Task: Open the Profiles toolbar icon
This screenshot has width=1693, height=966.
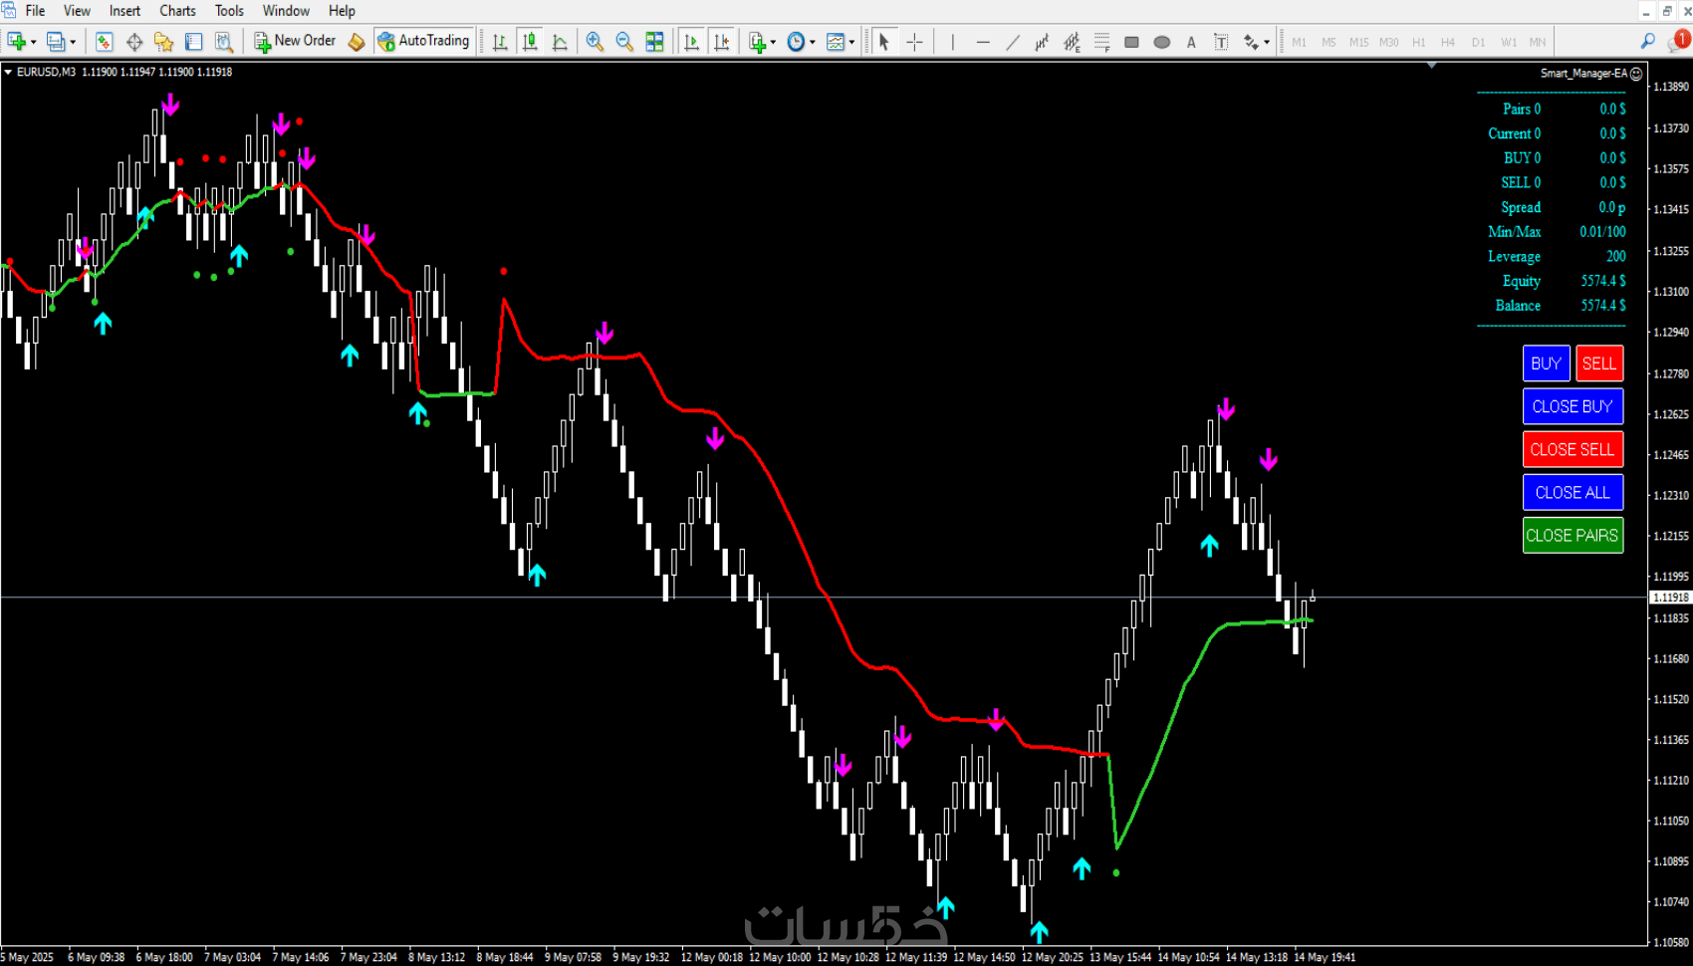Action: [x=56, y=41]
